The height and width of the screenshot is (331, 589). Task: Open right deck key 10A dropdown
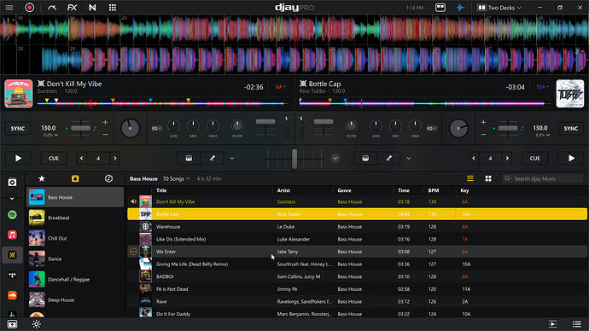[542, 87]
